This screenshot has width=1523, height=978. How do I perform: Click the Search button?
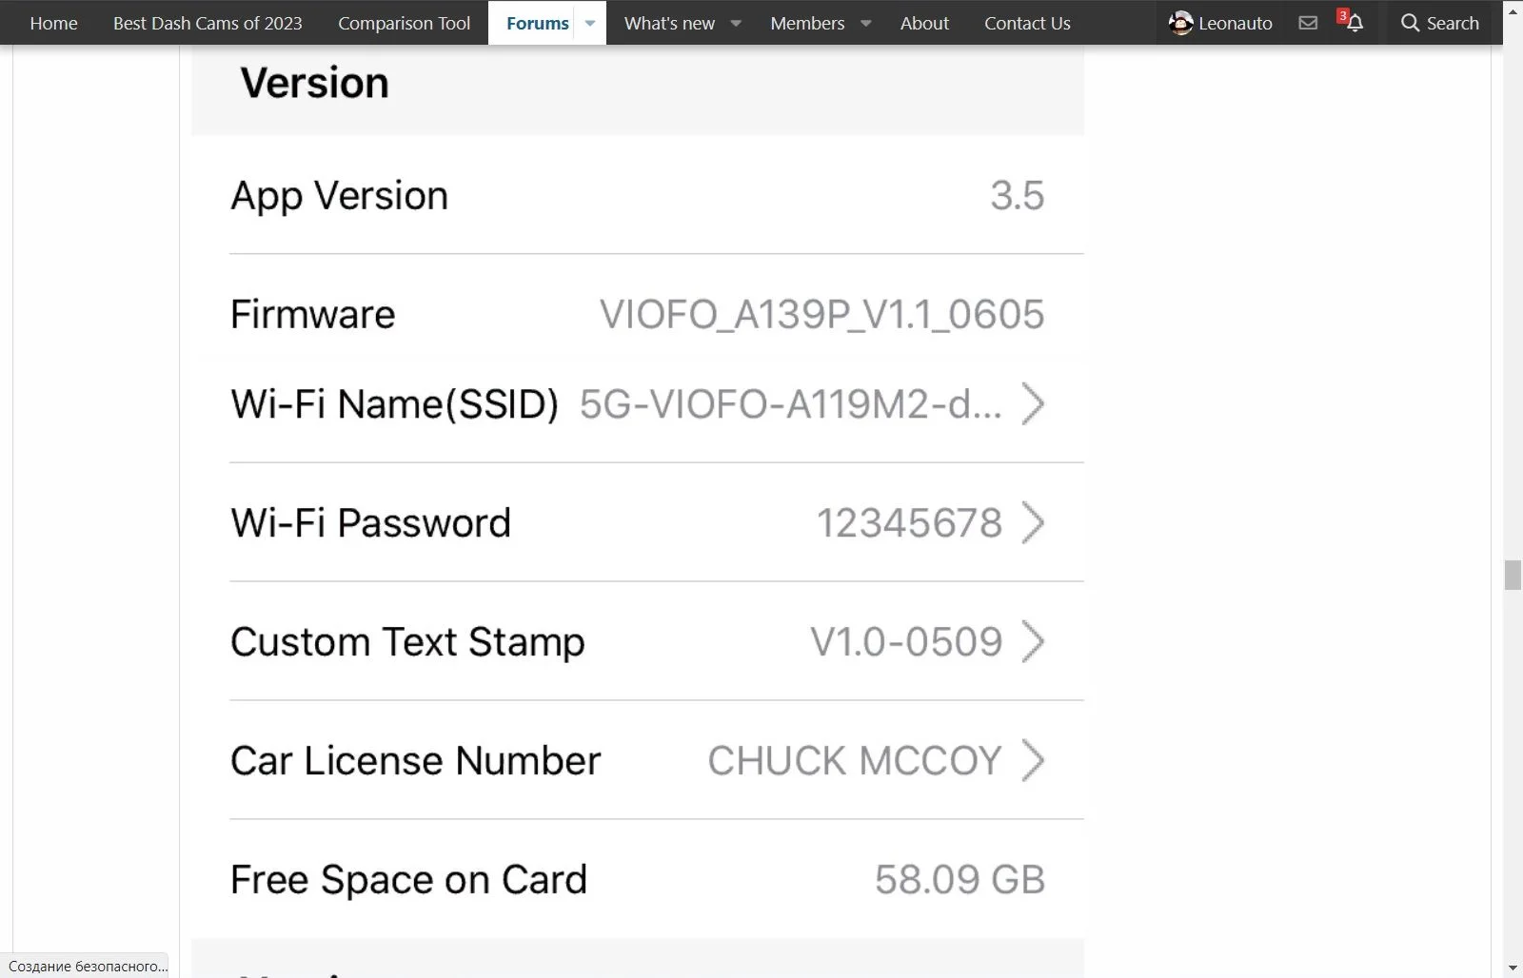coord(1439,23)
